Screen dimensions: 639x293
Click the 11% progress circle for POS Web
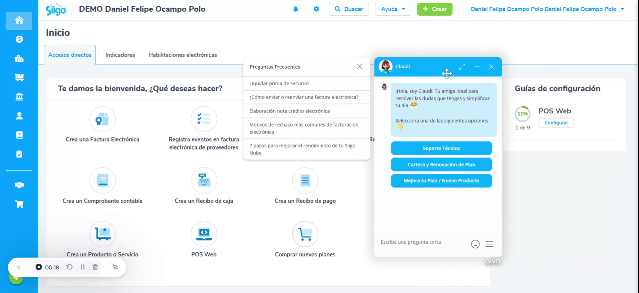click(523, 114)
